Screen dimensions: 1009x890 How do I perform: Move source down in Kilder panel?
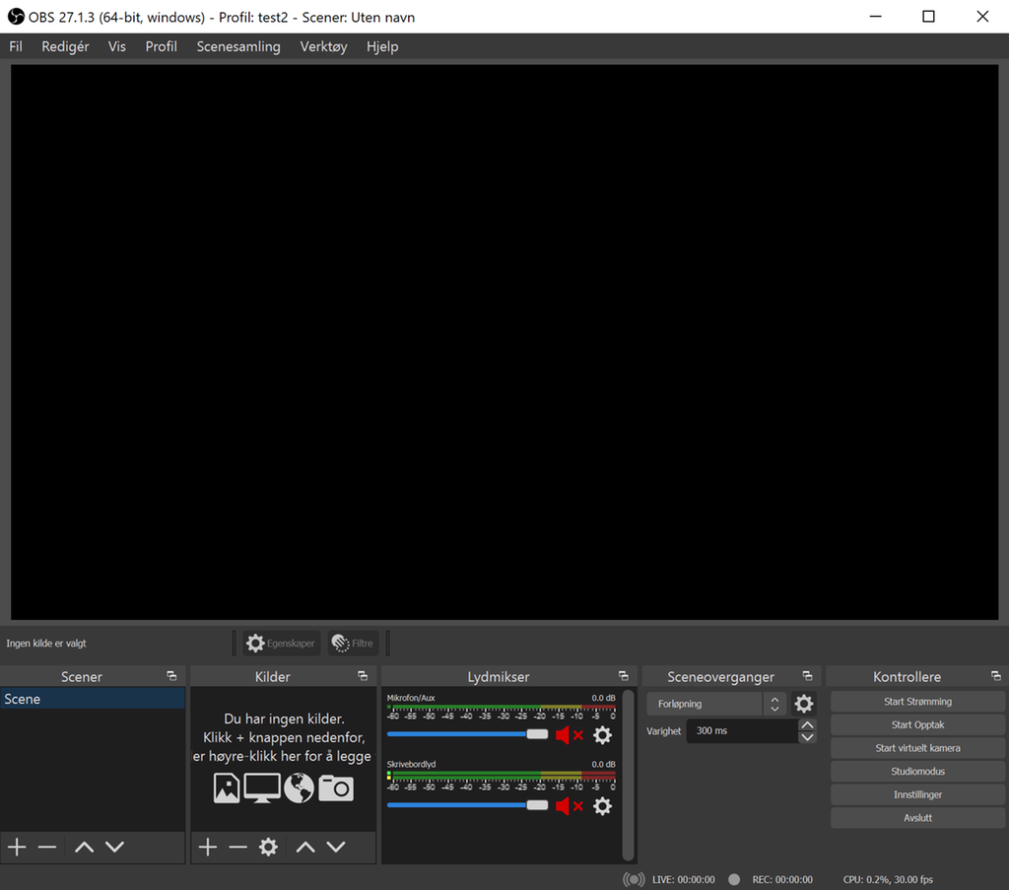pos(336,847)
